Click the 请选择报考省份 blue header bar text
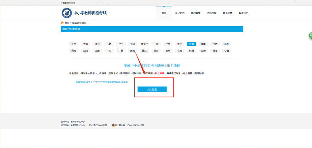The width and height of the screenshot is (312, 148). (71, 29)
